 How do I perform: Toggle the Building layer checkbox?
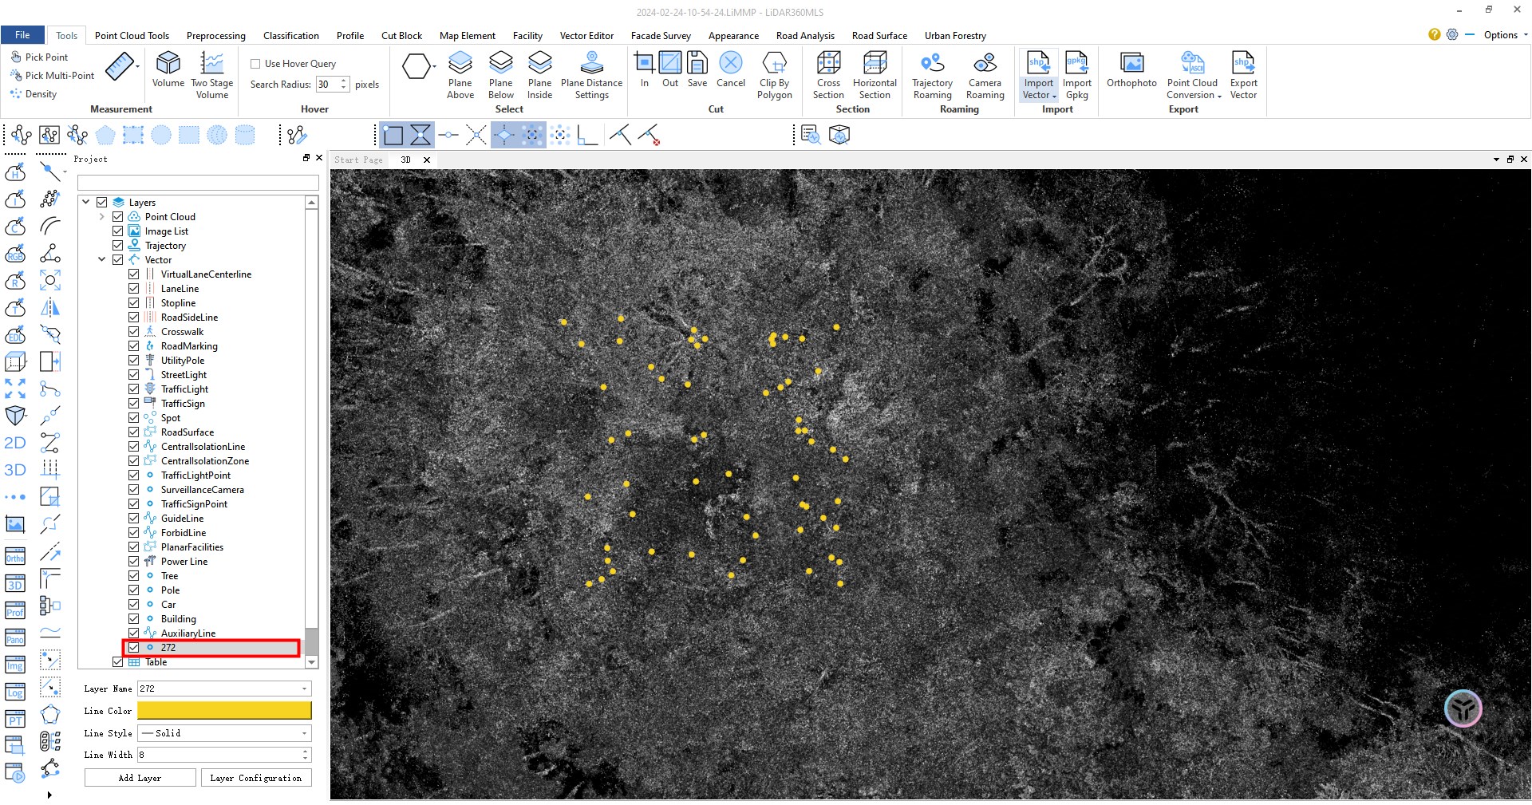click(x=134, y=619)
